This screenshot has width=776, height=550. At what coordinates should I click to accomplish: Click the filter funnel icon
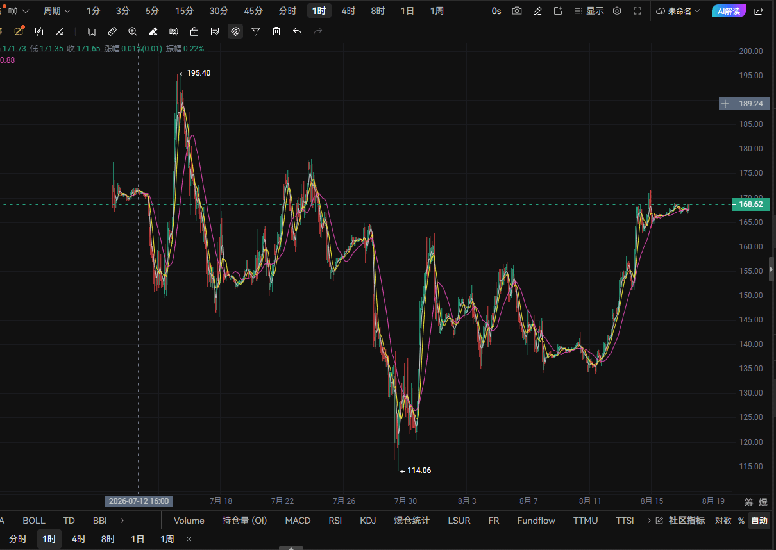pyautogui.click(x=256, y=31)
